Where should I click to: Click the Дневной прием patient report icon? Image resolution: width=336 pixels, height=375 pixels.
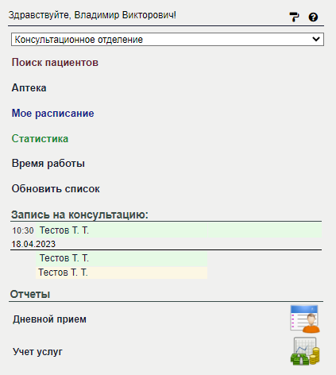[x=305, y=319]
